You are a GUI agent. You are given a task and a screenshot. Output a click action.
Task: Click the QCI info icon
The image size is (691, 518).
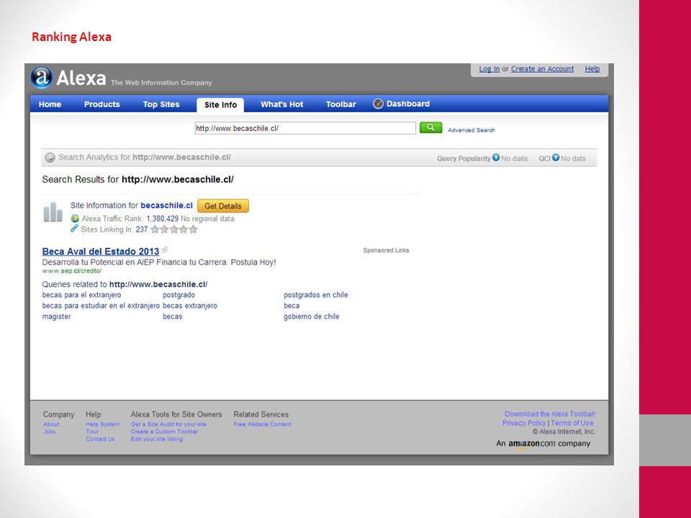[x=556, y=158]
